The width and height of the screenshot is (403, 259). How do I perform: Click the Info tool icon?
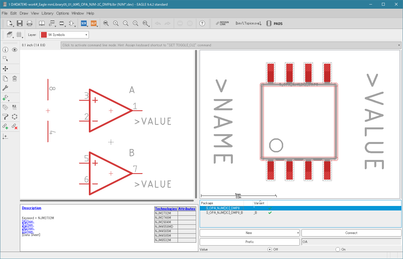click(x=5, y=50)
